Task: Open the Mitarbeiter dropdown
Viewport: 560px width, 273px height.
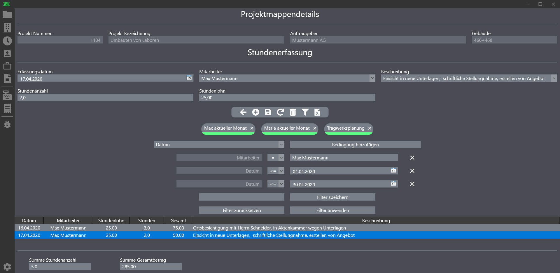Action: 372,78
